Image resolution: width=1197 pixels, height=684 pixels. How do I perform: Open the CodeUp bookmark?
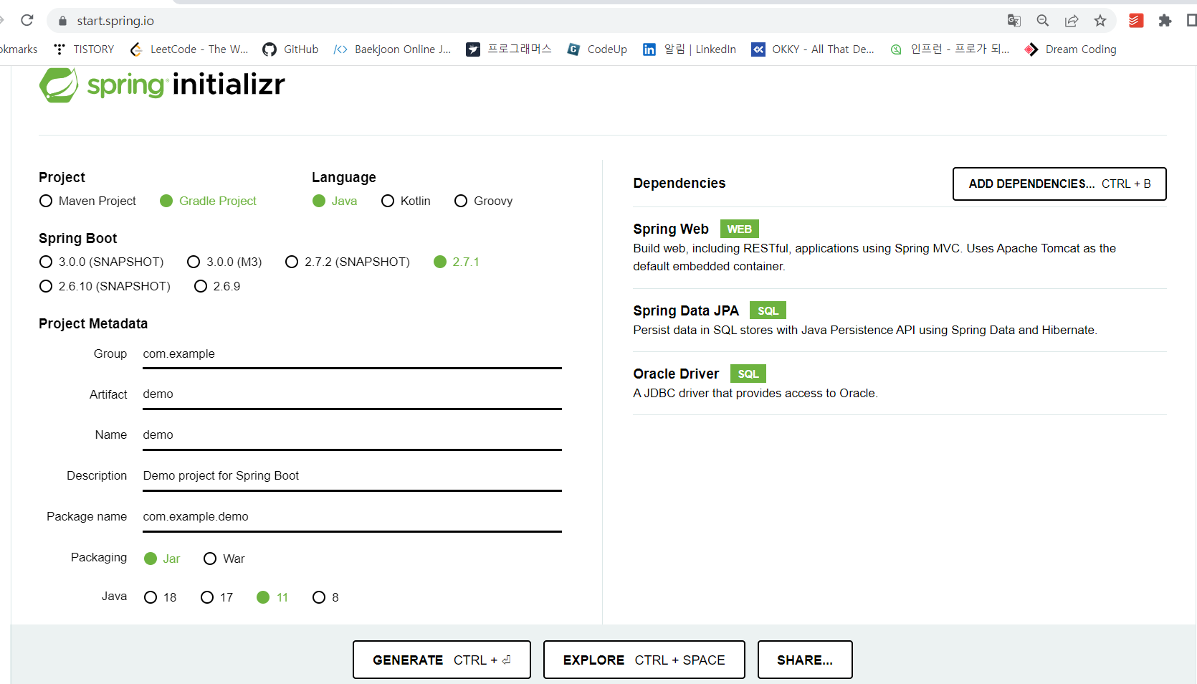[x=597, y=49]
